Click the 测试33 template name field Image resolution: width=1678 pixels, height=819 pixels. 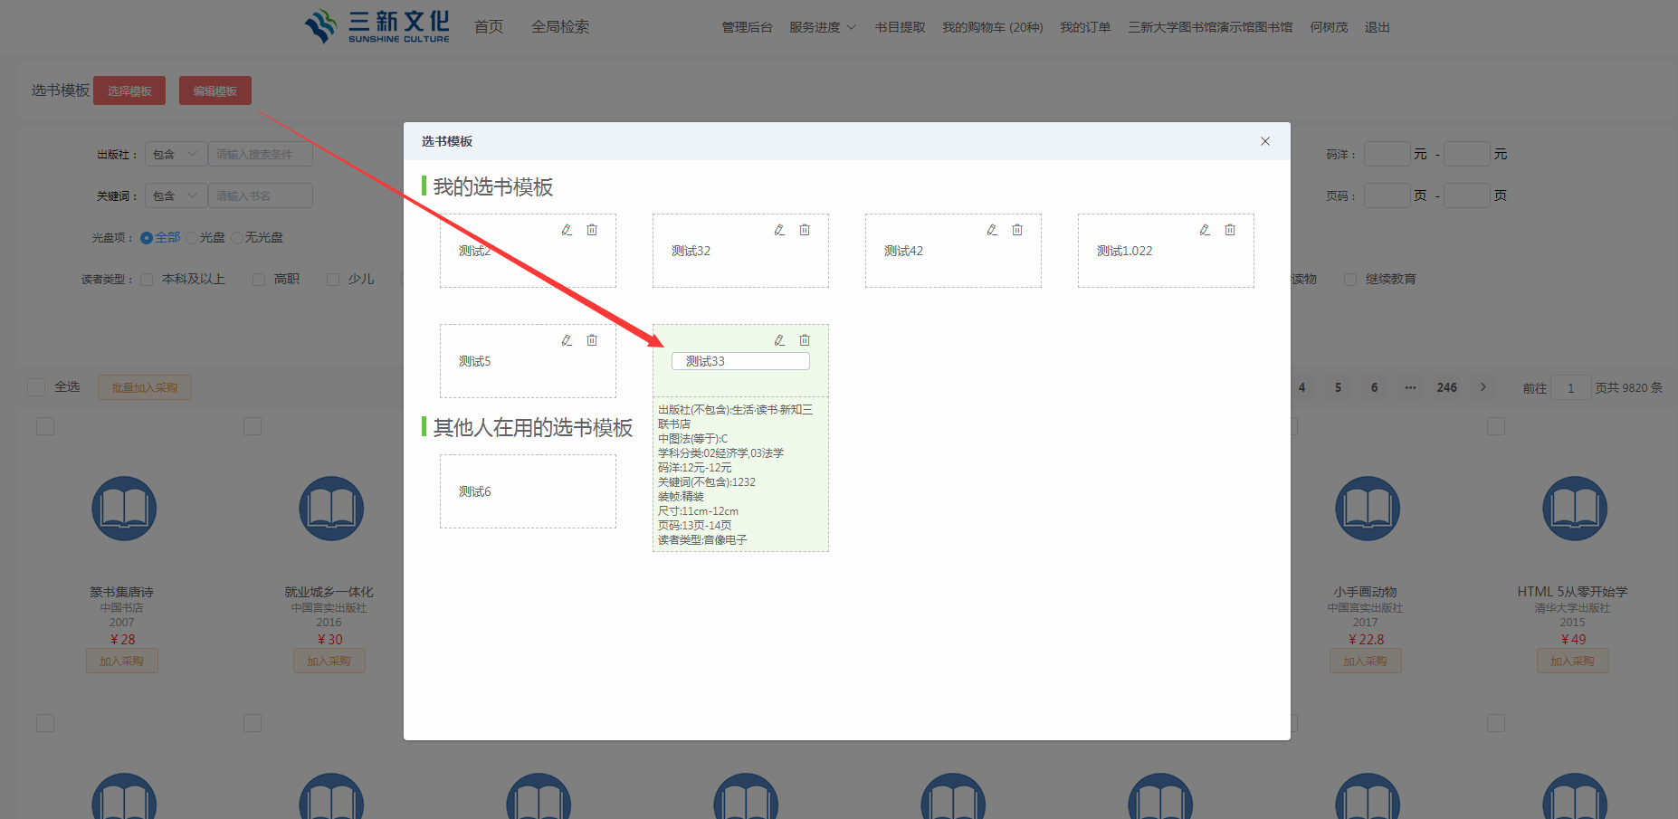click(x=740, y=361)
